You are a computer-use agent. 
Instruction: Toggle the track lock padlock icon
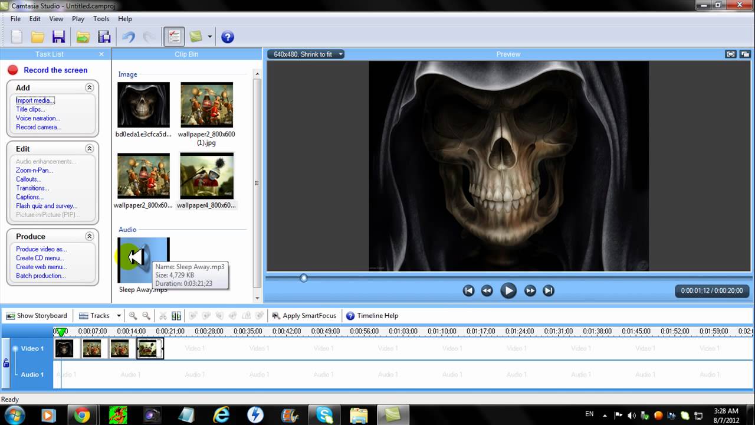point(6,363)
